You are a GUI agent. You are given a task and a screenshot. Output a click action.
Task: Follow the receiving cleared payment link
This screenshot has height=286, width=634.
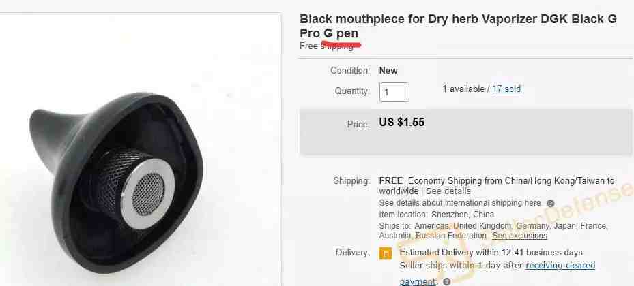click(x=498, y=273)
